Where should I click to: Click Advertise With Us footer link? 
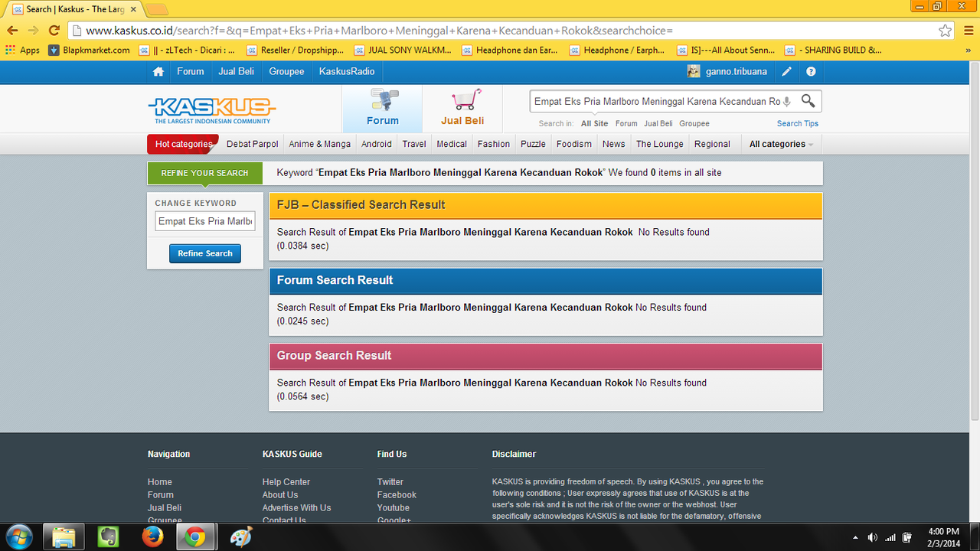296,508
